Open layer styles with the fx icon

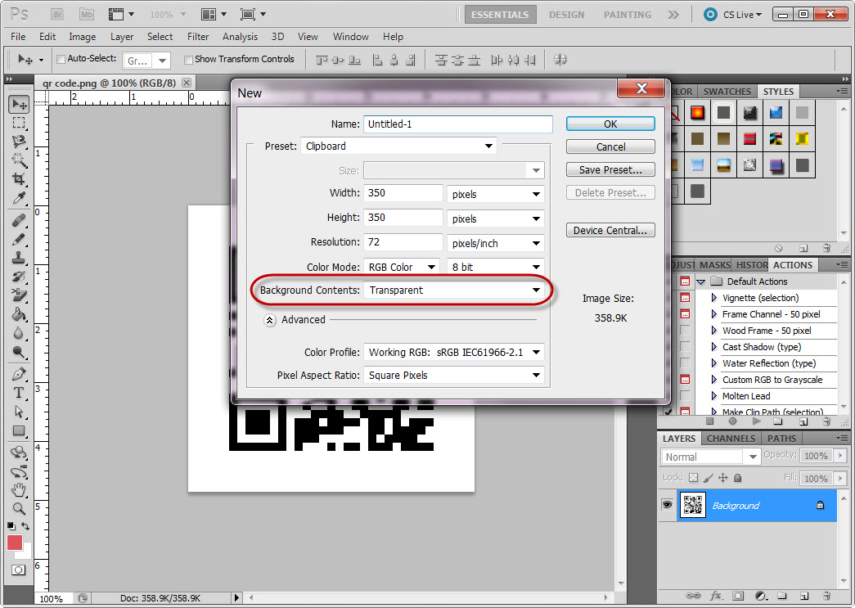716,596
